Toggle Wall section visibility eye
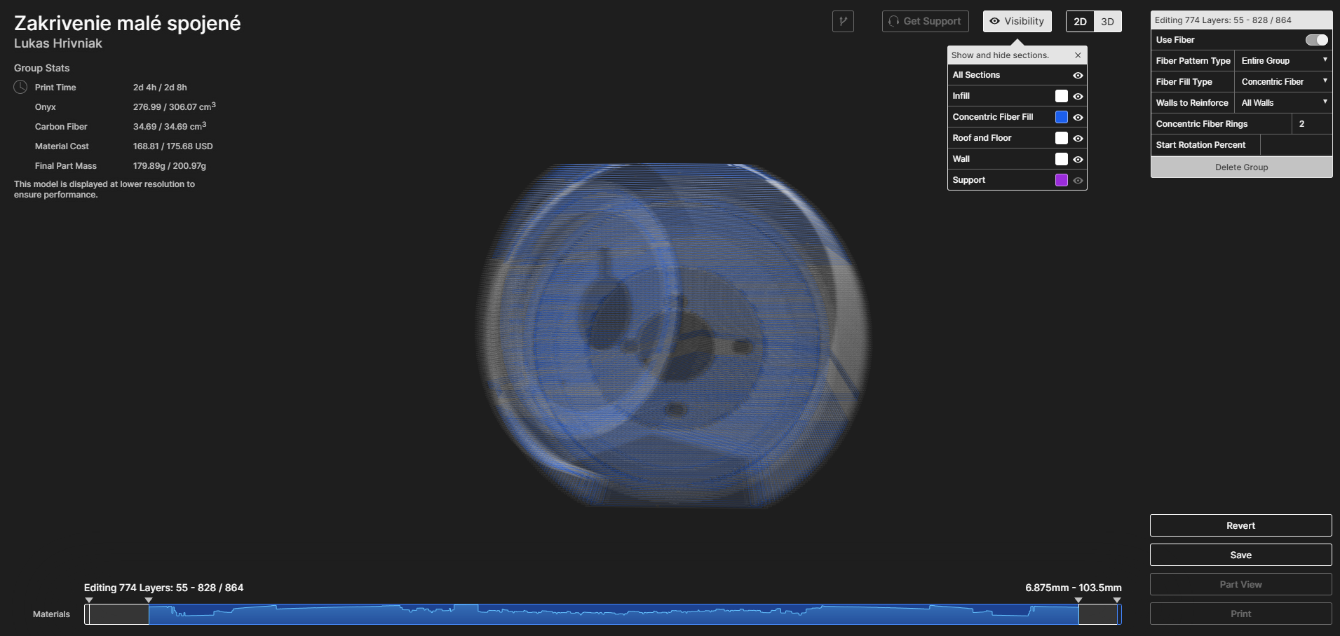 tap(1078, 160)
